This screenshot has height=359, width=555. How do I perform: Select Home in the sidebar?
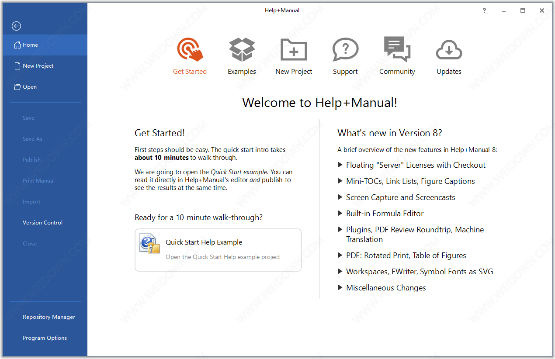[x=31, y=45]
